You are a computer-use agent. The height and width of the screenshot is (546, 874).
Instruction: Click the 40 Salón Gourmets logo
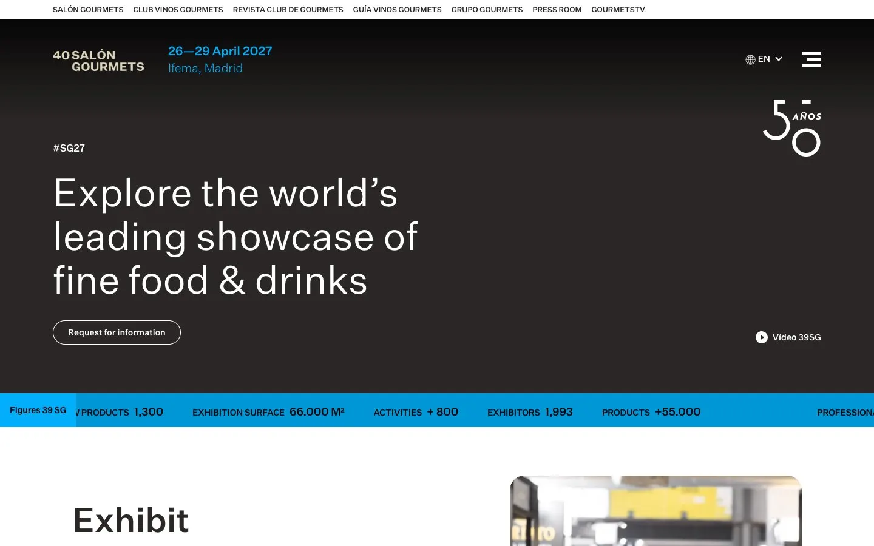click(x=98, y=61)
